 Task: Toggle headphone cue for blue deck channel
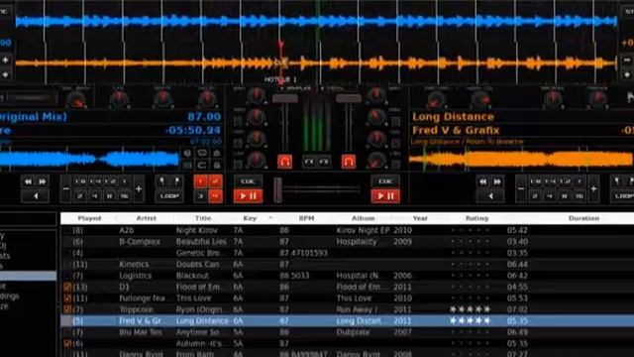point(285,162)
